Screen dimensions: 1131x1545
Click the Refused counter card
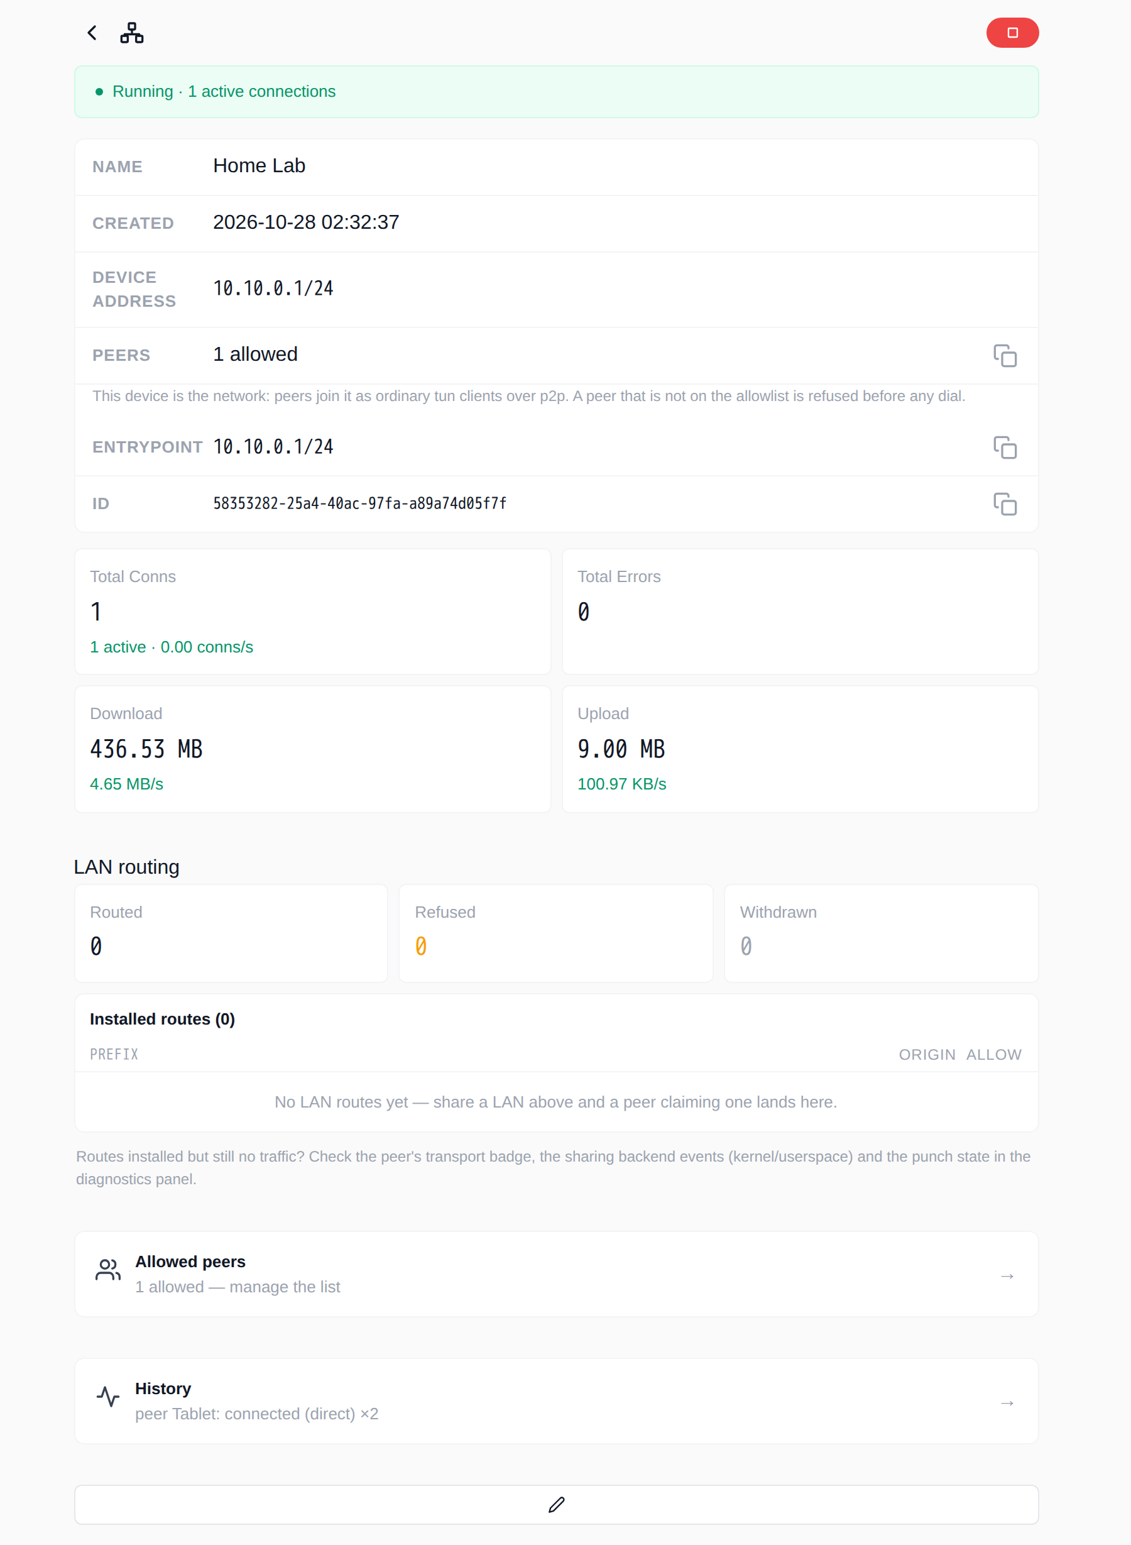tap(556, 933)
